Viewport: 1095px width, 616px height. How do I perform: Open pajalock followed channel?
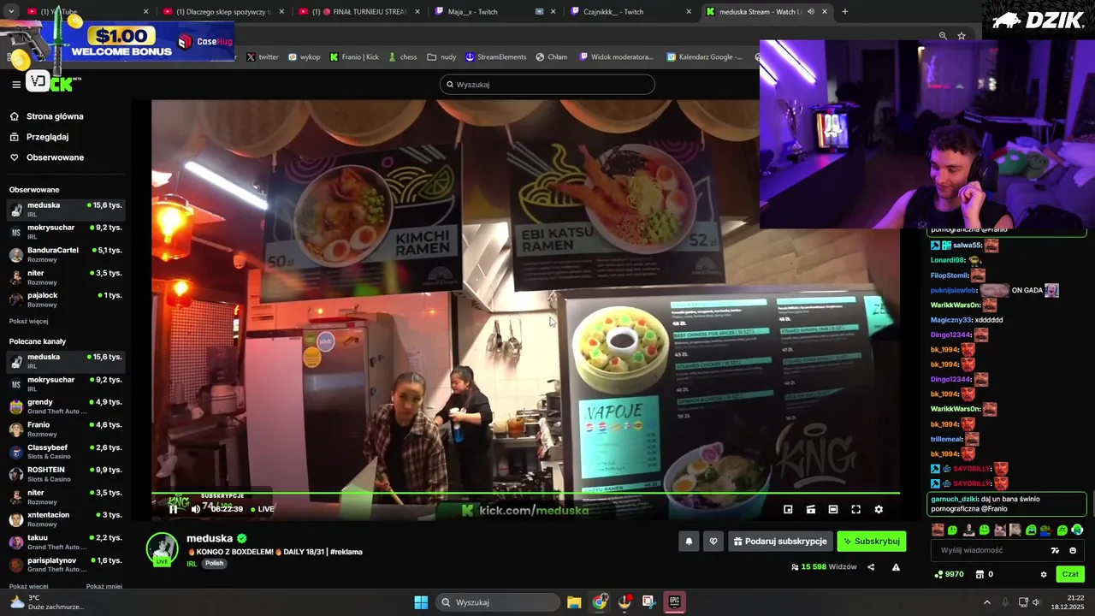[x=66, y=299]
